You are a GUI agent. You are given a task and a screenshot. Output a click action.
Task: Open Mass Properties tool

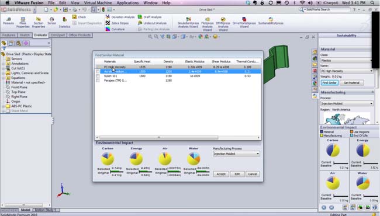[x=23, y=23]
